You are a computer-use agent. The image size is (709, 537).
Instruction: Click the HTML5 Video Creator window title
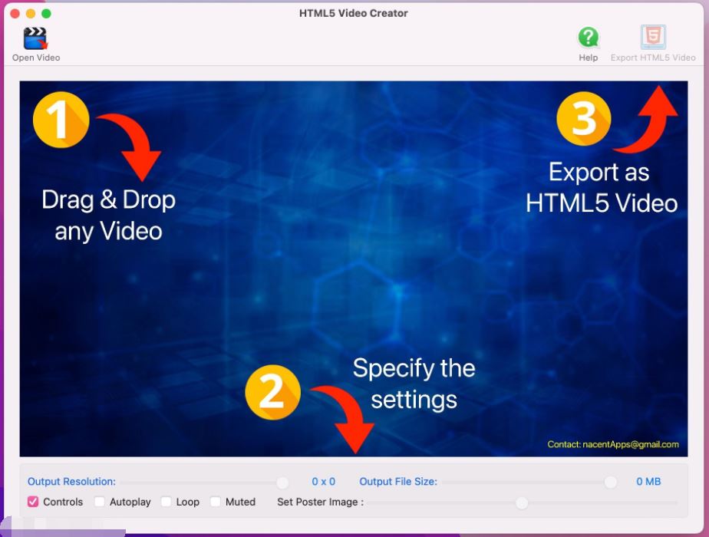354,13
